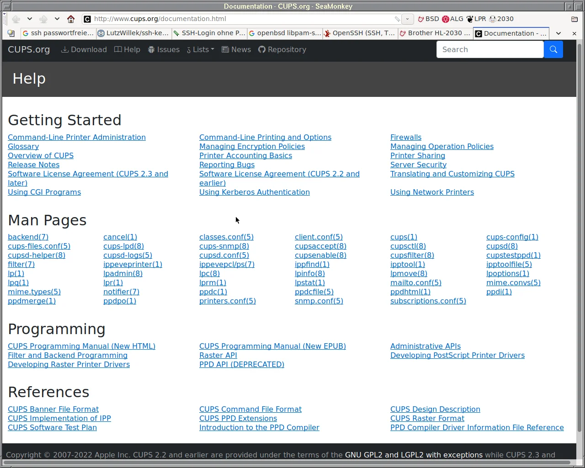Open Command-Line Printer Administration link
Screen dimensions: 585x468
pos(77,137)
